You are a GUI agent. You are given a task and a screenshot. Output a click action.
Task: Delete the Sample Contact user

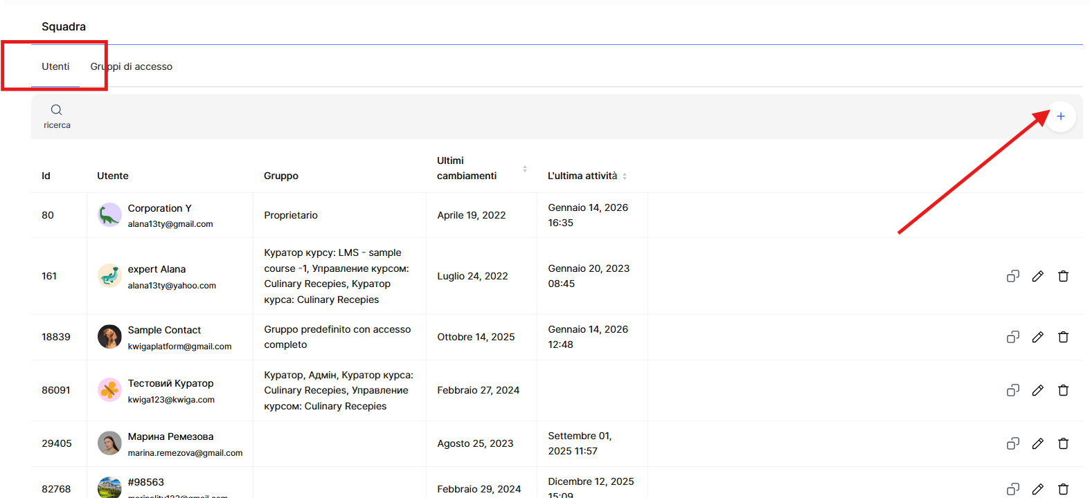[x=1063, y=337]
